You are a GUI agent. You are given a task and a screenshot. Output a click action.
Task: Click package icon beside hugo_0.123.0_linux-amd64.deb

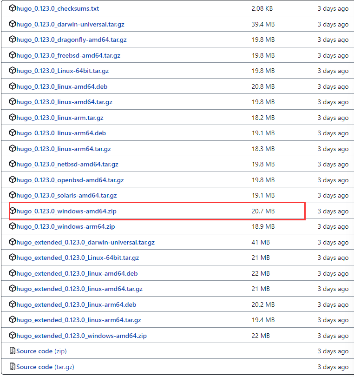point(13,86)
